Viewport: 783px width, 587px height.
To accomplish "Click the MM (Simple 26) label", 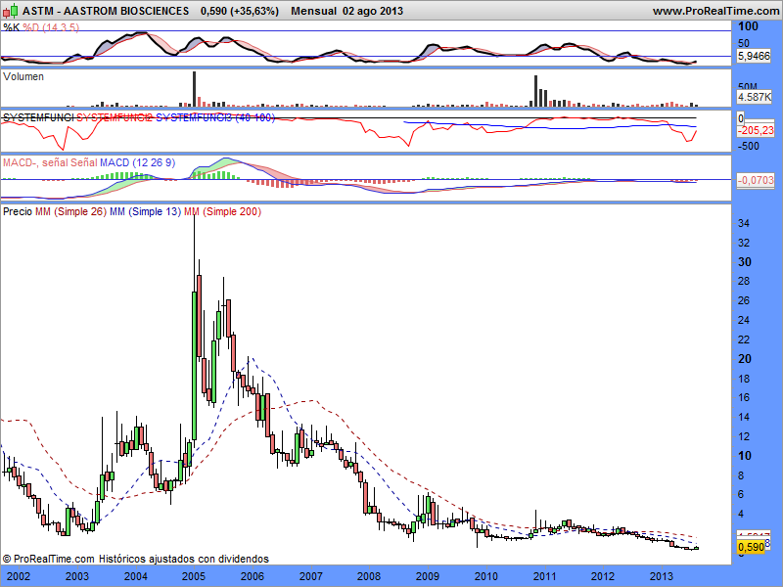I will (70, 211).
